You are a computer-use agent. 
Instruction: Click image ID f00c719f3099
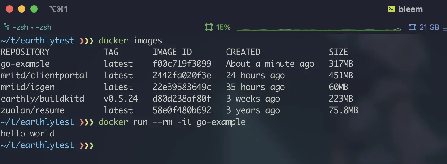coord(182,64)
